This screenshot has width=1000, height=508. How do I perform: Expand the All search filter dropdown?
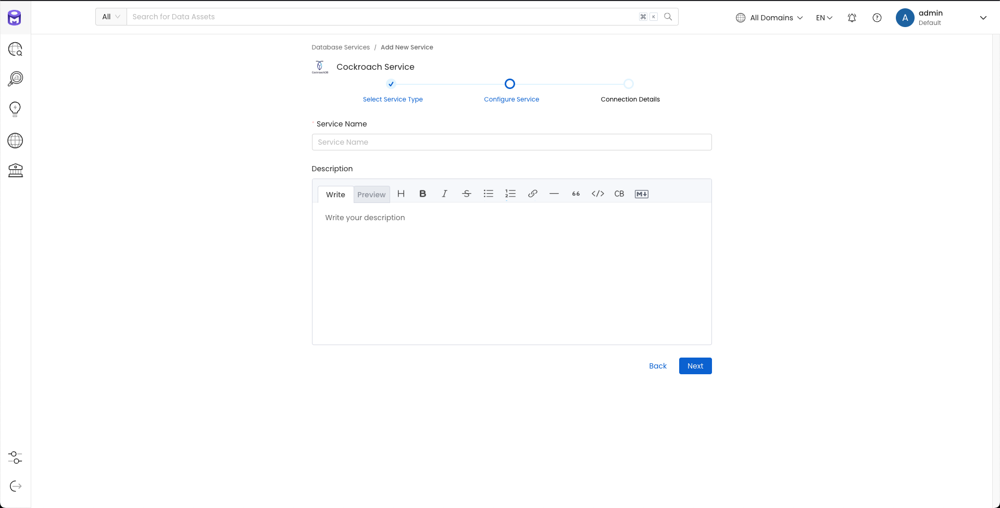[111, 17]
